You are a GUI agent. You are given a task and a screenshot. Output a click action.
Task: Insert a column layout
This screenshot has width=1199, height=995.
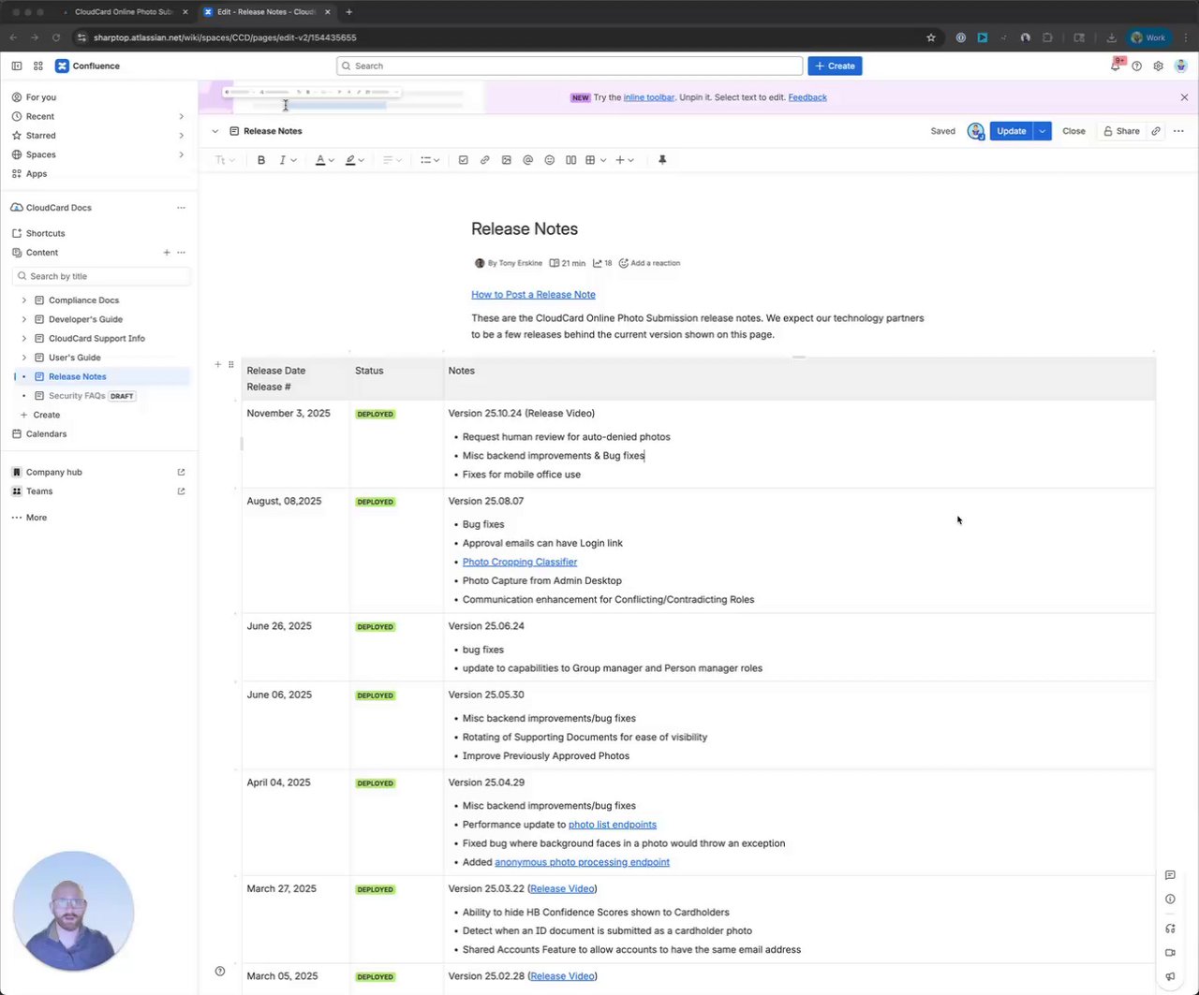point(570,160)
